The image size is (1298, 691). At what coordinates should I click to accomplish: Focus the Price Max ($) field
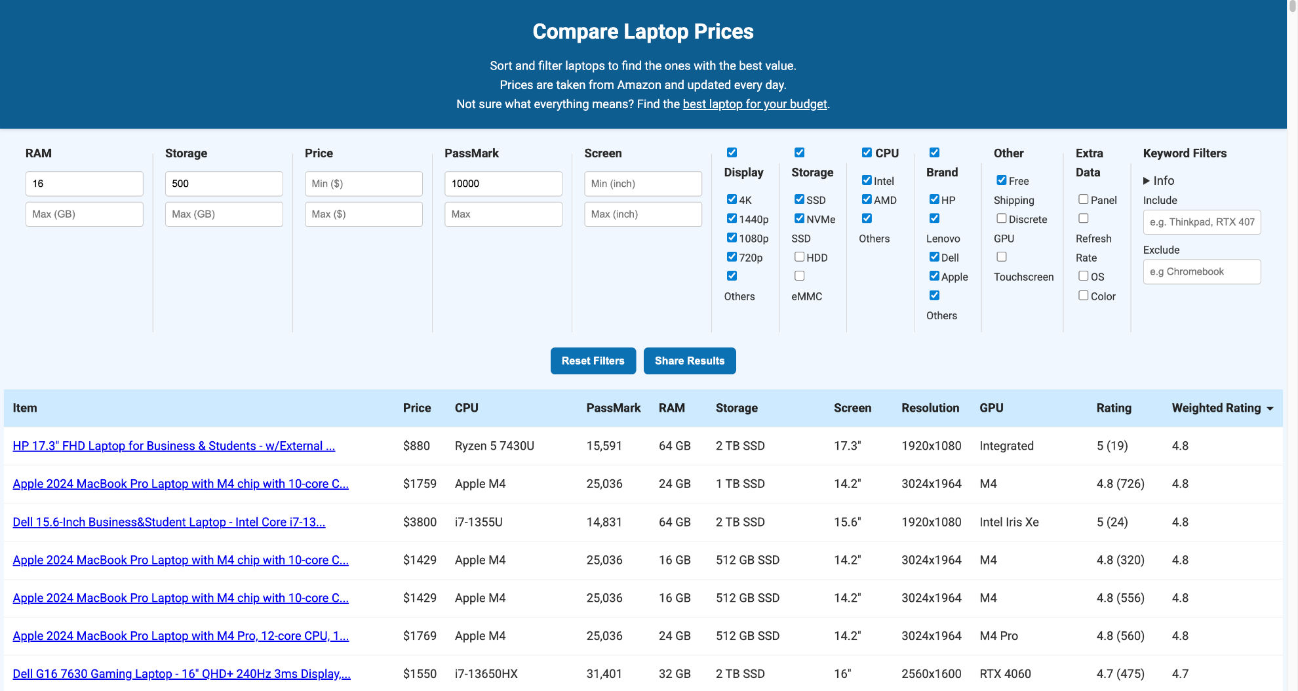coord(364,214)
